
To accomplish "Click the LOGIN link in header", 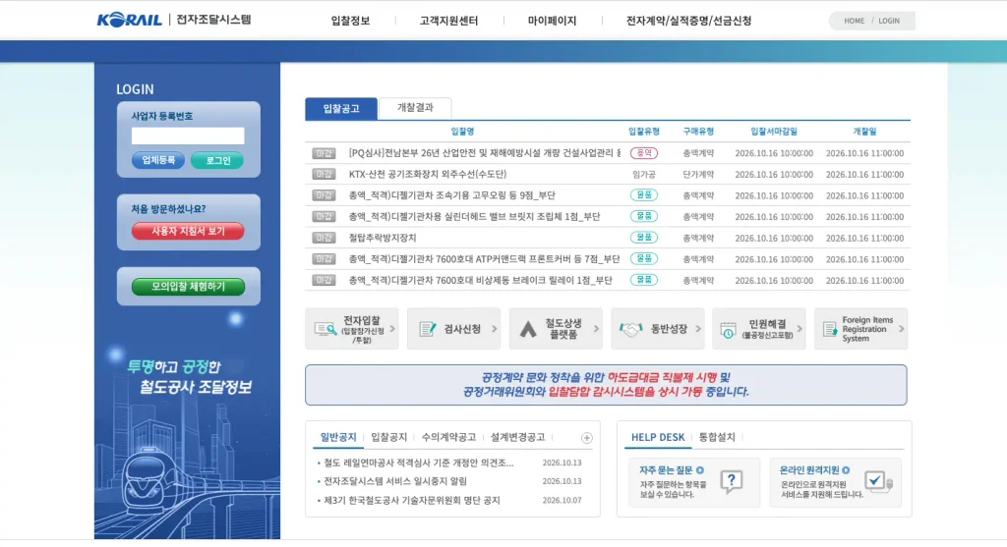I will (889, 21).
